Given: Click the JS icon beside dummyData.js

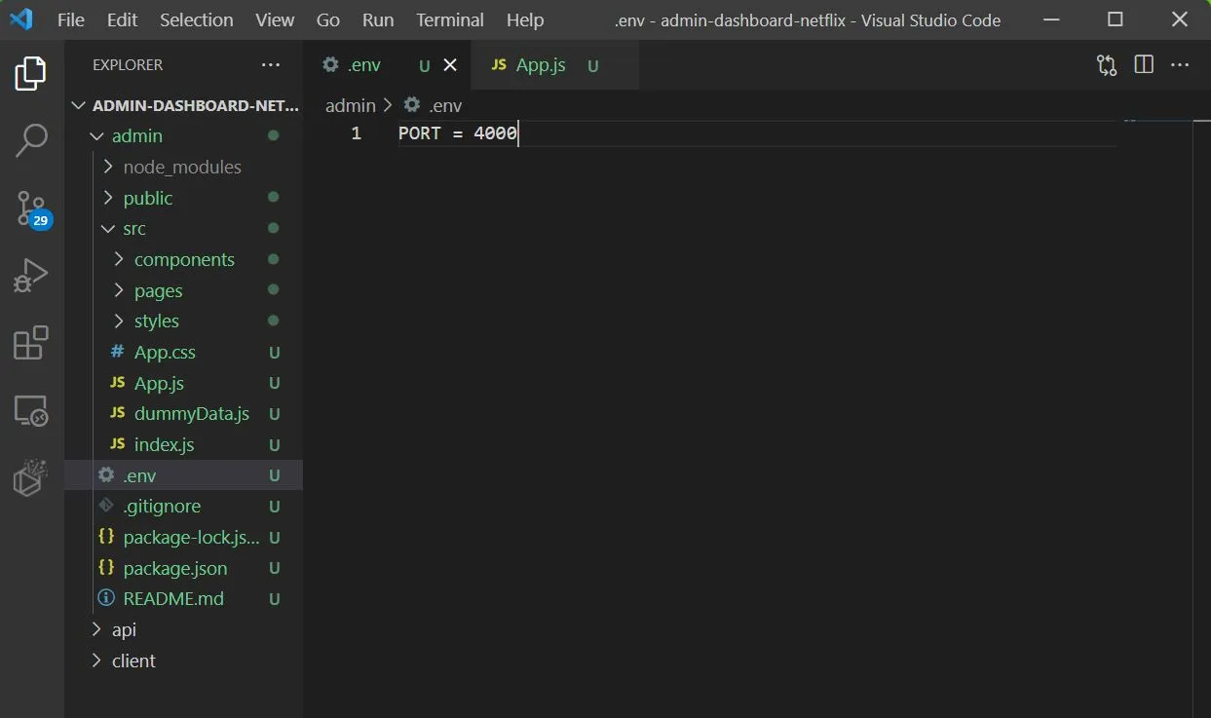Looking at the screenshot, I should pos(117,413).
